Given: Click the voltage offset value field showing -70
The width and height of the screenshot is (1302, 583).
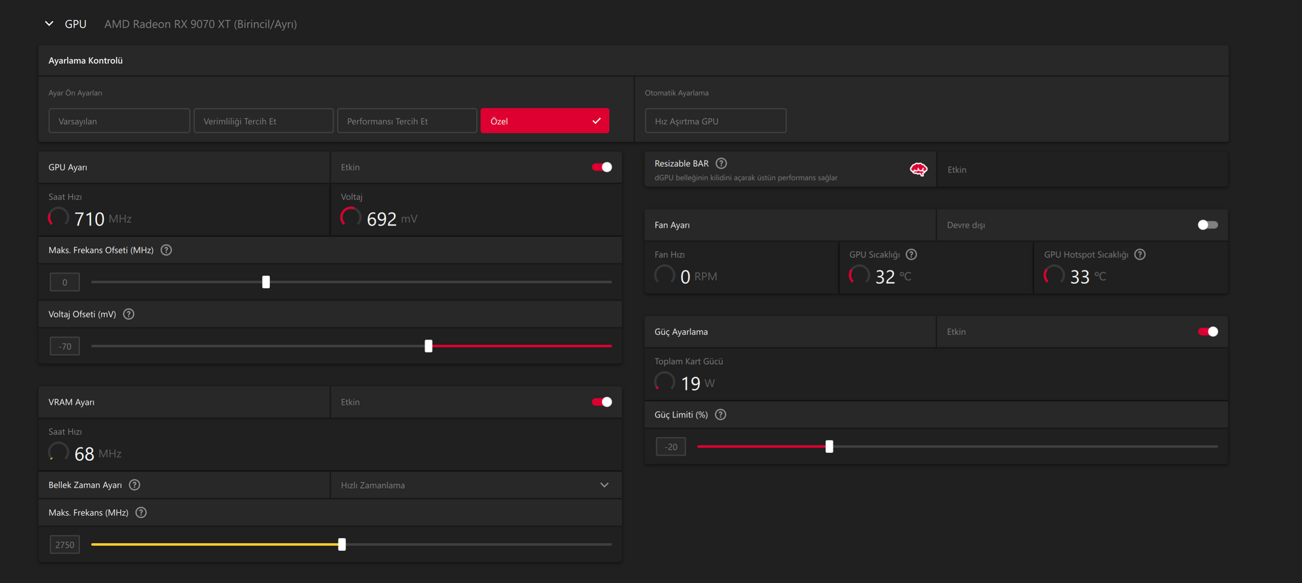Looking at the screenshot, I should tap(65, 346).
